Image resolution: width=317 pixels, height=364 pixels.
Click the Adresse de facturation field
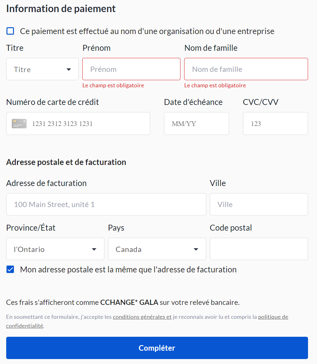click(106, 204)
